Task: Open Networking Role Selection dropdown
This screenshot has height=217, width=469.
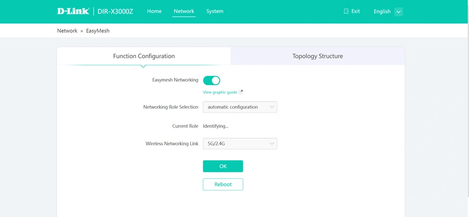Action: [240, 107]
